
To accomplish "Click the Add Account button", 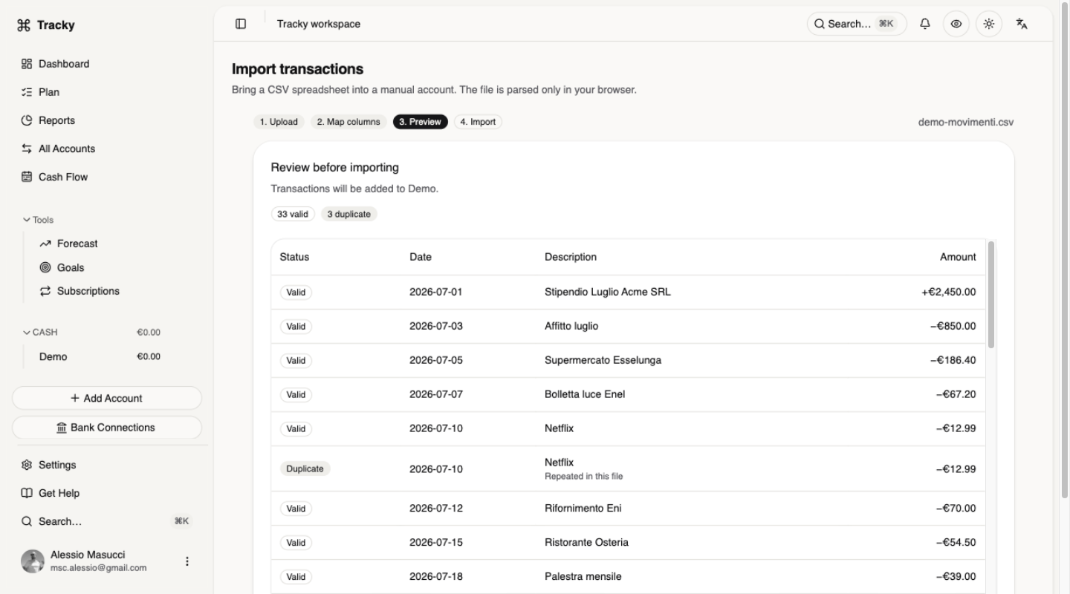I will (x=107, y=398).
